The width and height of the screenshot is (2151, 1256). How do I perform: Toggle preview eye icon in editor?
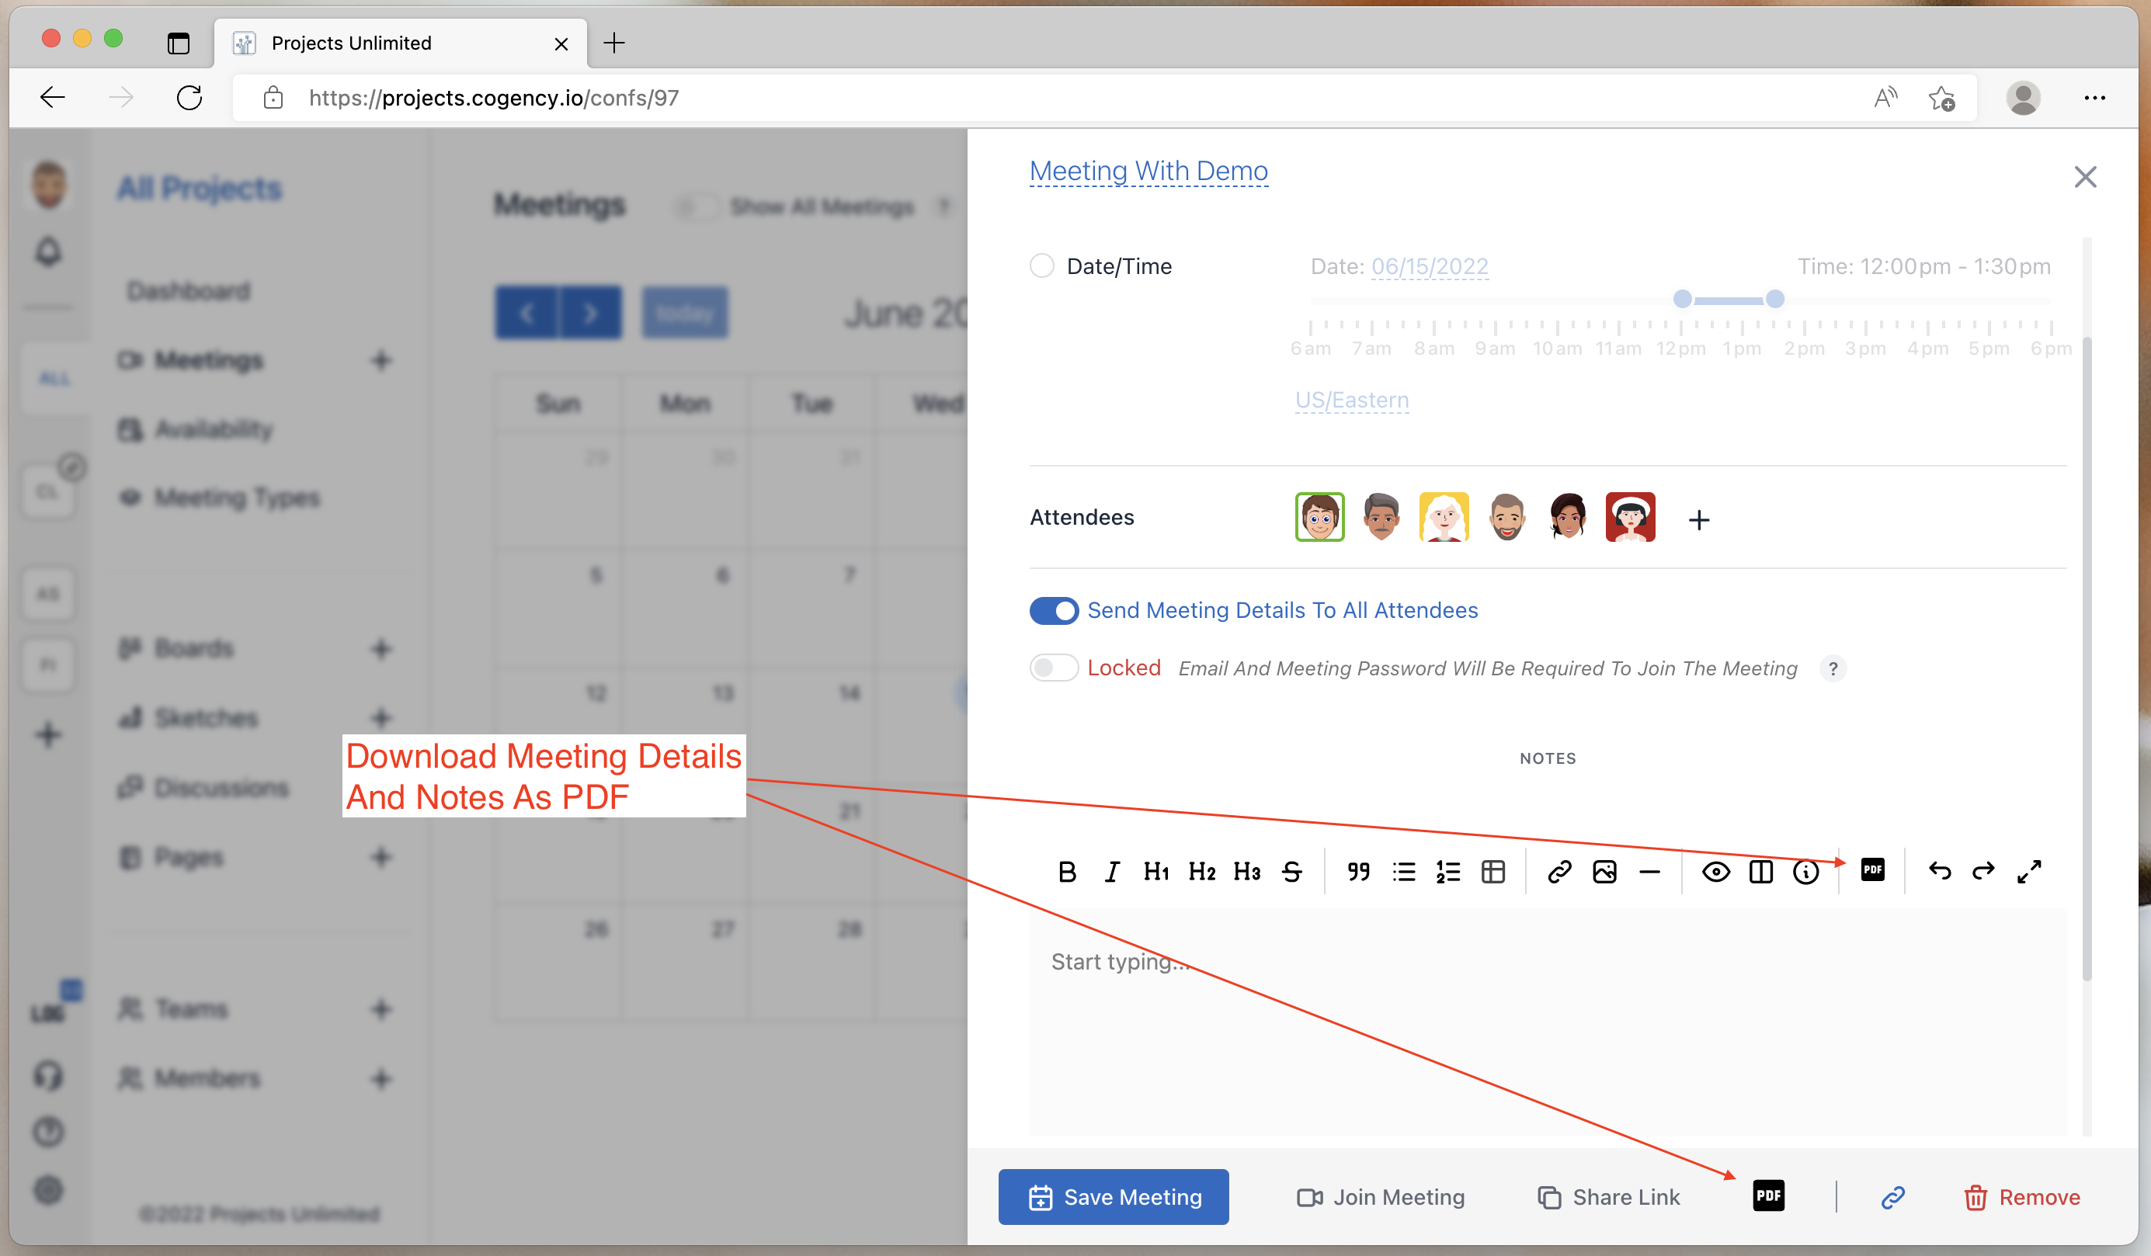[1715, 871]
